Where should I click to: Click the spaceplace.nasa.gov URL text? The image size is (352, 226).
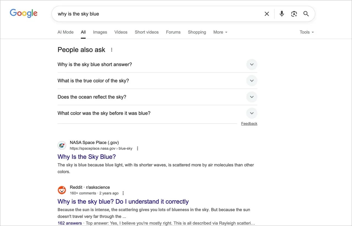point(101,148)
